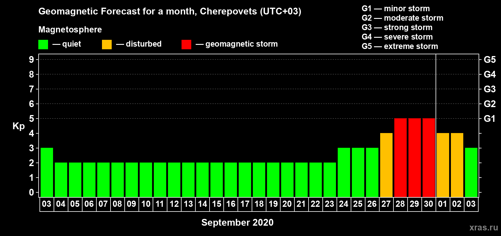Click the date label 04 on axis
Image resolution: width=501 pixels, height=236 pixels.
click(61, 204)
